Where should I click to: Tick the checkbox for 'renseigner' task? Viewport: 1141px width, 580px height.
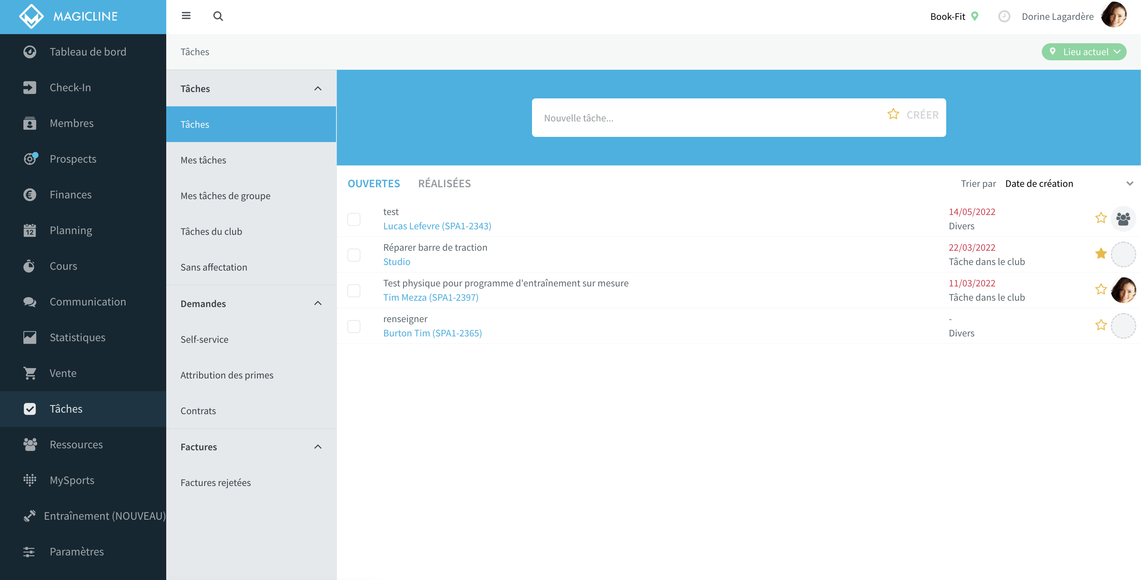pos(354,326)
